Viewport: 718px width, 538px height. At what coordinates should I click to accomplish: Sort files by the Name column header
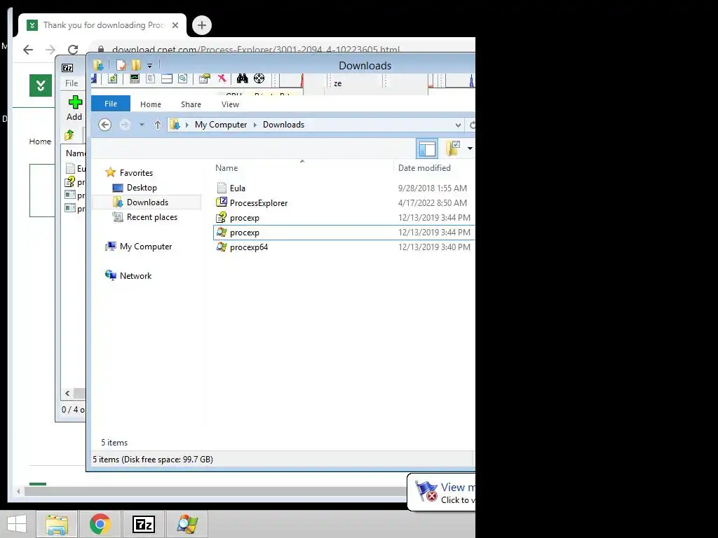[226, 168]
